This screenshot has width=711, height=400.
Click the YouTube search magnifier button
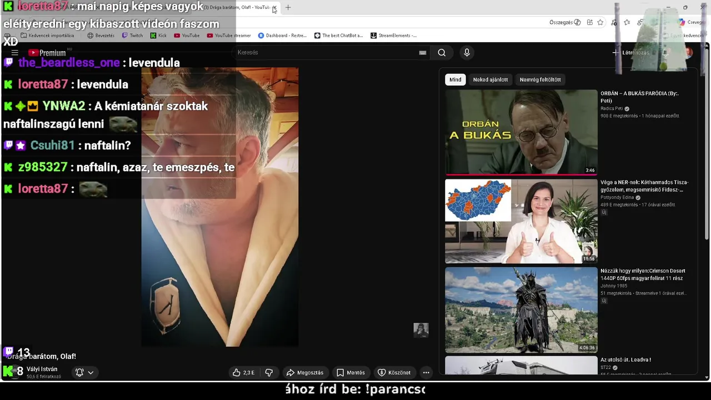coord(442,52)
